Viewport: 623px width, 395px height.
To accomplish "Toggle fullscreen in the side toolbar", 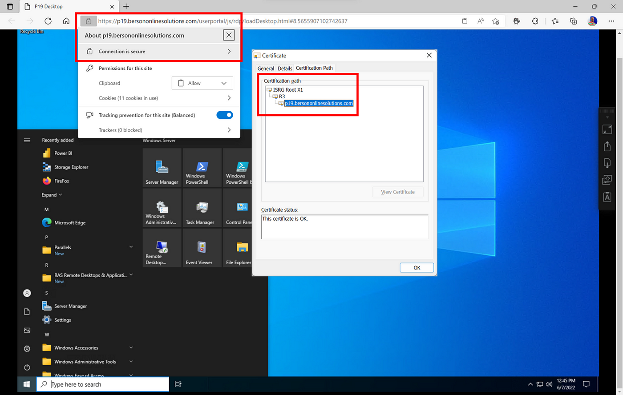I will 607,129.
